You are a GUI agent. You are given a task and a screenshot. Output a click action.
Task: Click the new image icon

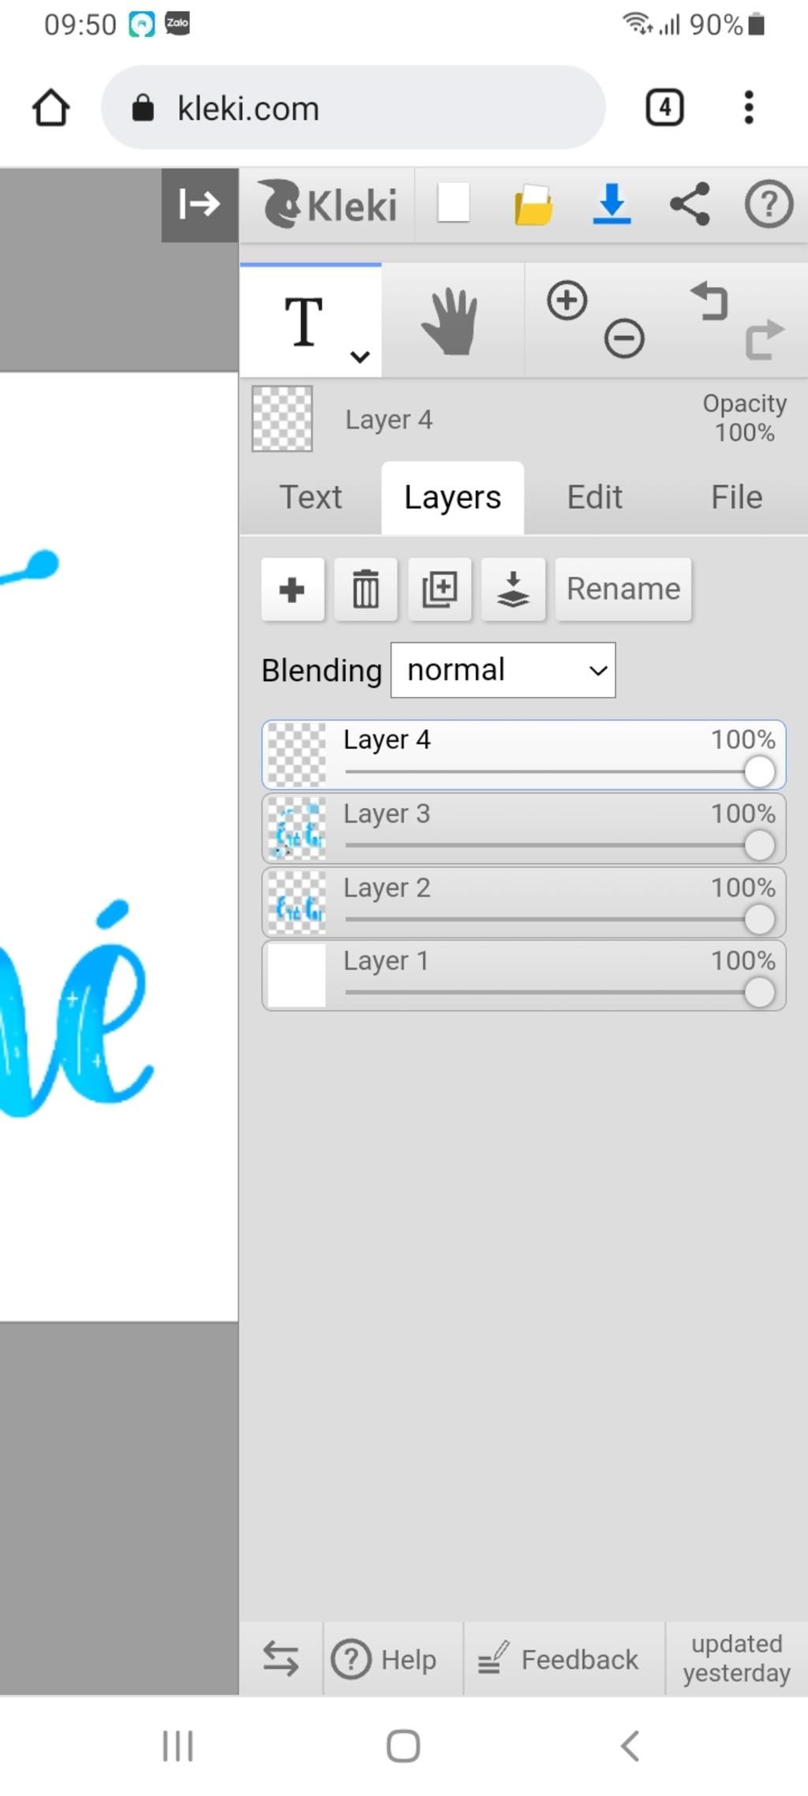454,204
